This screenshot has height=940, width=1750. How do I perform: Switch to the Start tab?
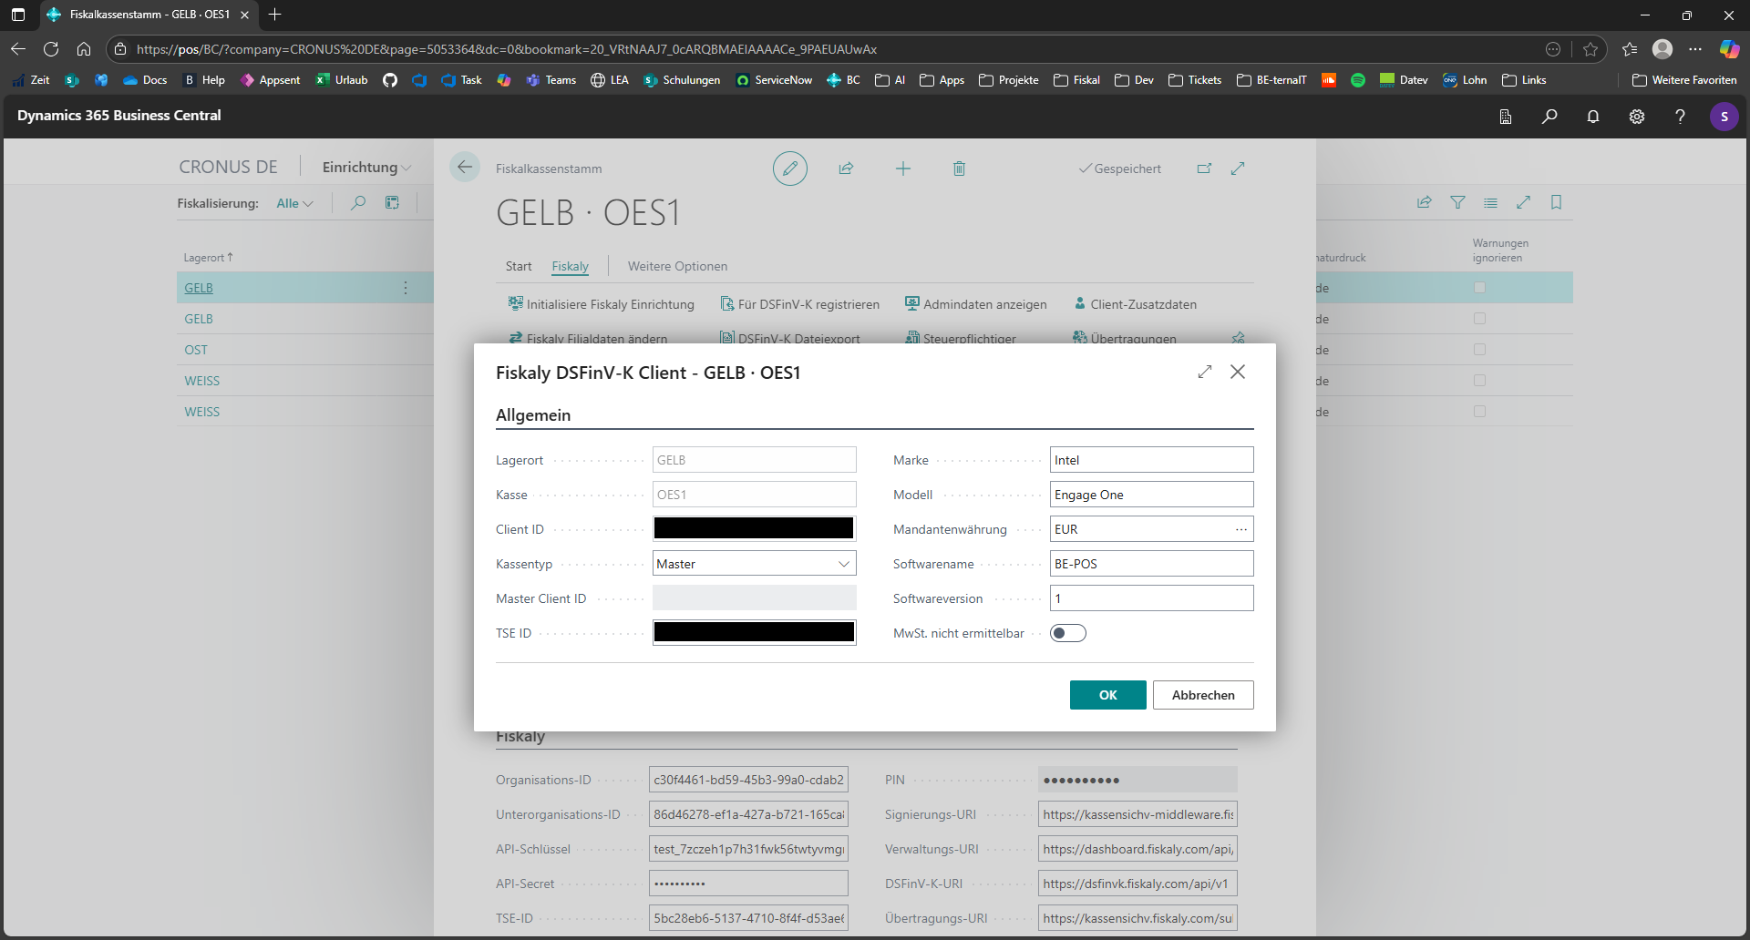coord(518,266)
